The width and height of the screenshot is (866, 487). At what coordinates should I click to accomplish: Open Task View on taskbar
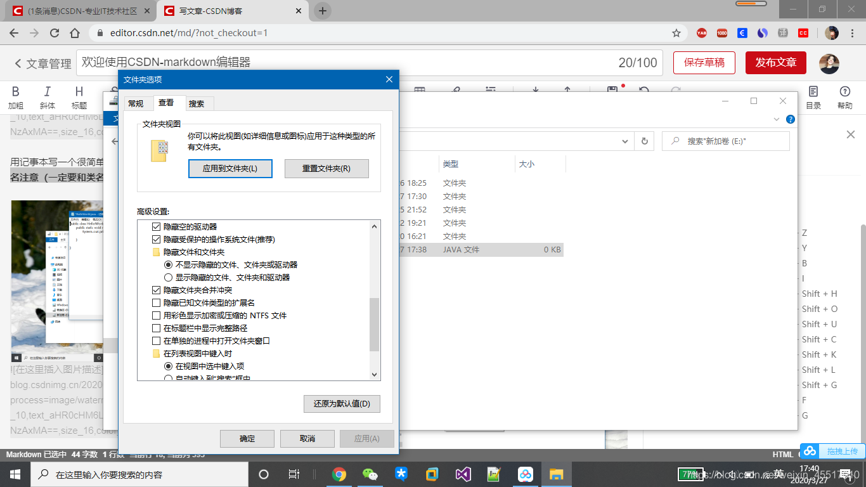pyautogui.click(x=294, y=474)
